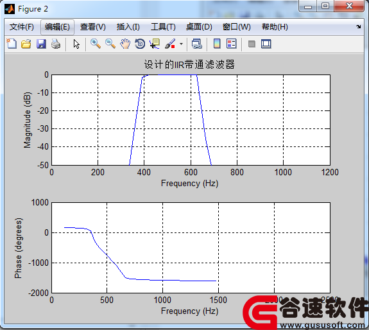Open the 桌面(D) menu

point(199,27)
